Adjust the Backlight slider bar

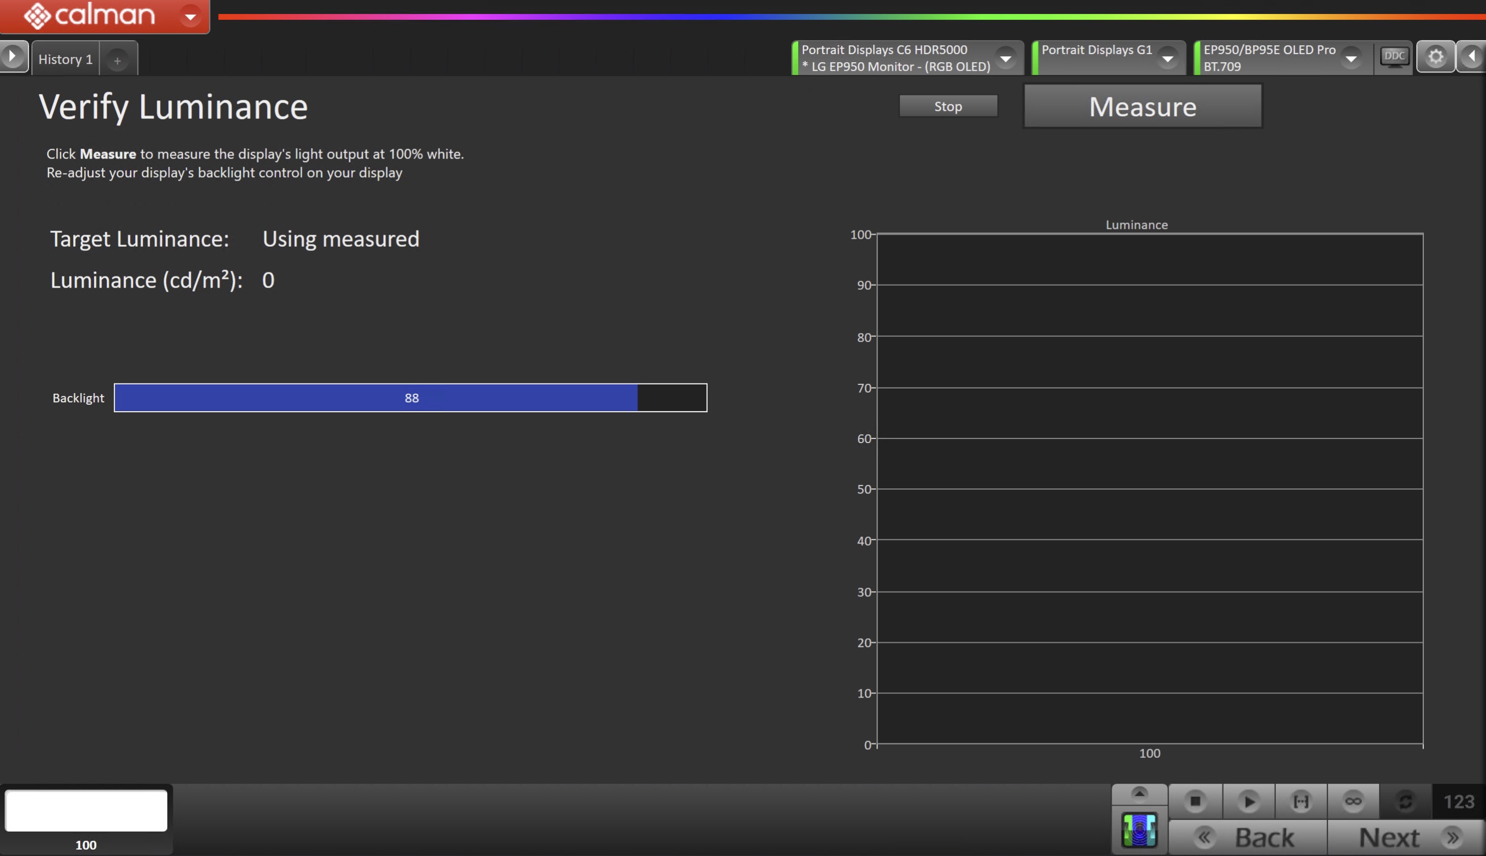pyautogui.click(x=410, y=398)
